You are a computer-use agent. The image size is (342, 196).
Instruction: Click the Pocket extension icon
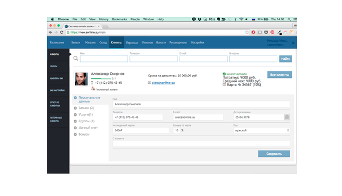pyautogui.click(x=266, y=32)
